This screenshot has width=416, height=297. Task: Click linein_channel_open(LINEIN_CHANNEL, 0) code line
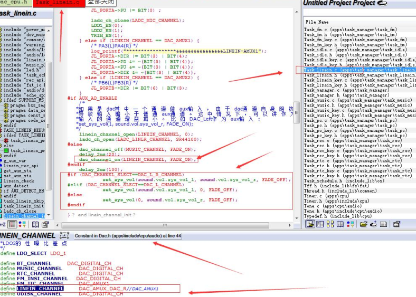pos(136,134)
